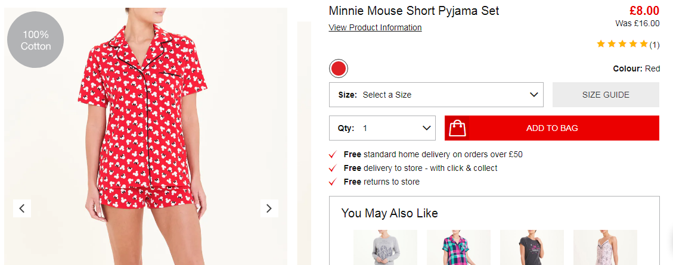The image size is (673, 265).
Task: Click the Qty dropdown chevron
Action: (x=427, y=128)
